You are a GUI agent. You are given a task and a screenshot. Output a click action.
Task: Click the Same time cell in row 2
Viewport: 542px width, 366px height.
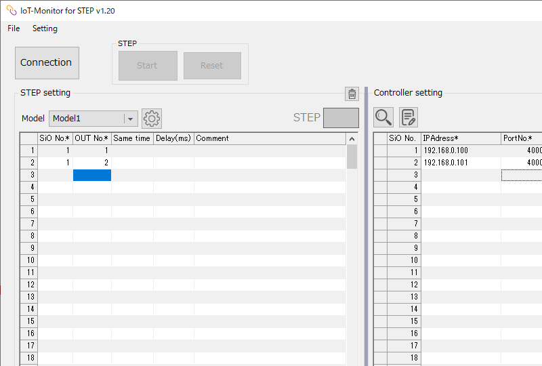(132, 163)
